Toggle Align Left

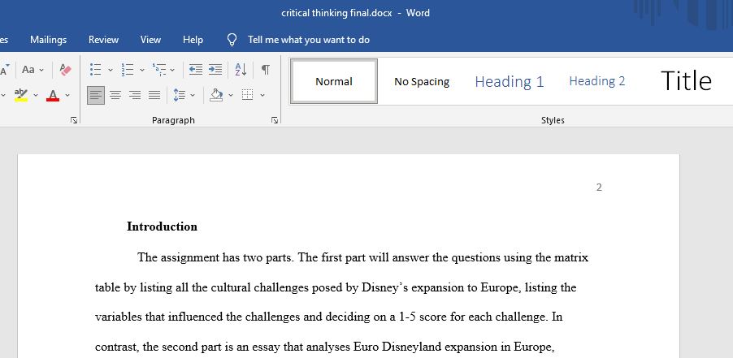point(95,96)
